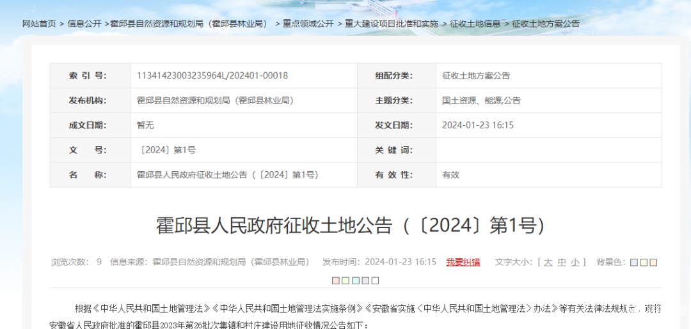Click the paragraph starting 根据《中华人民共和国土地管理法》
This screenshot has width=691, height=329.
pos(356,317)
